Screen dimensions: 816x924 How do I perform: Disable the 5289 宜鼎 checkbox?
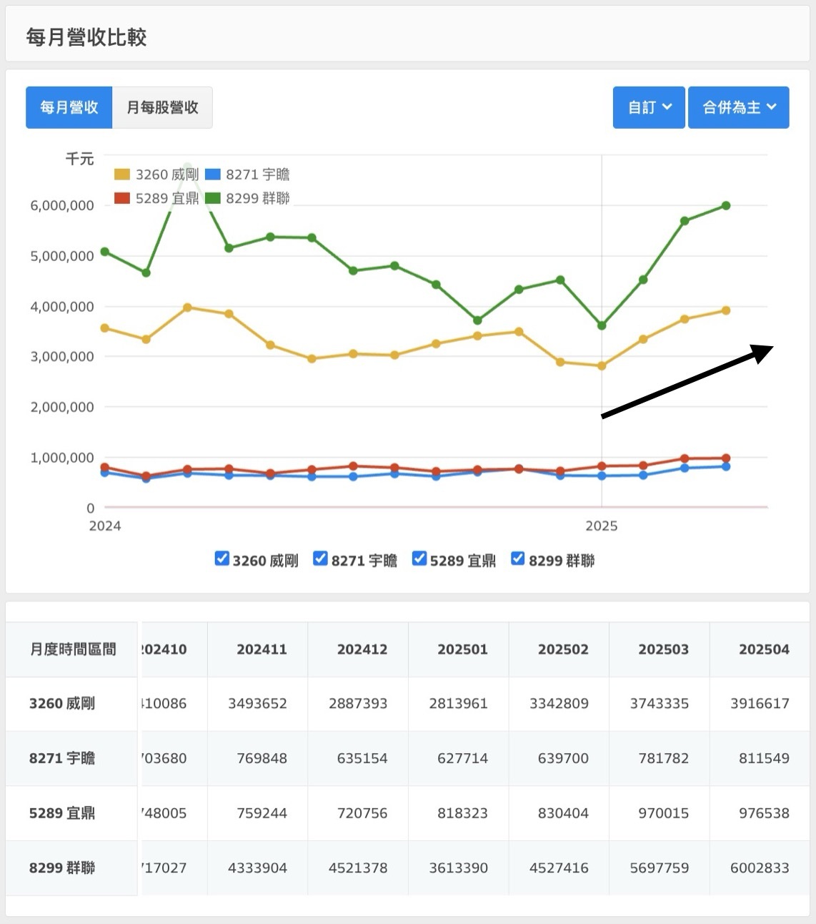point(419,559)
